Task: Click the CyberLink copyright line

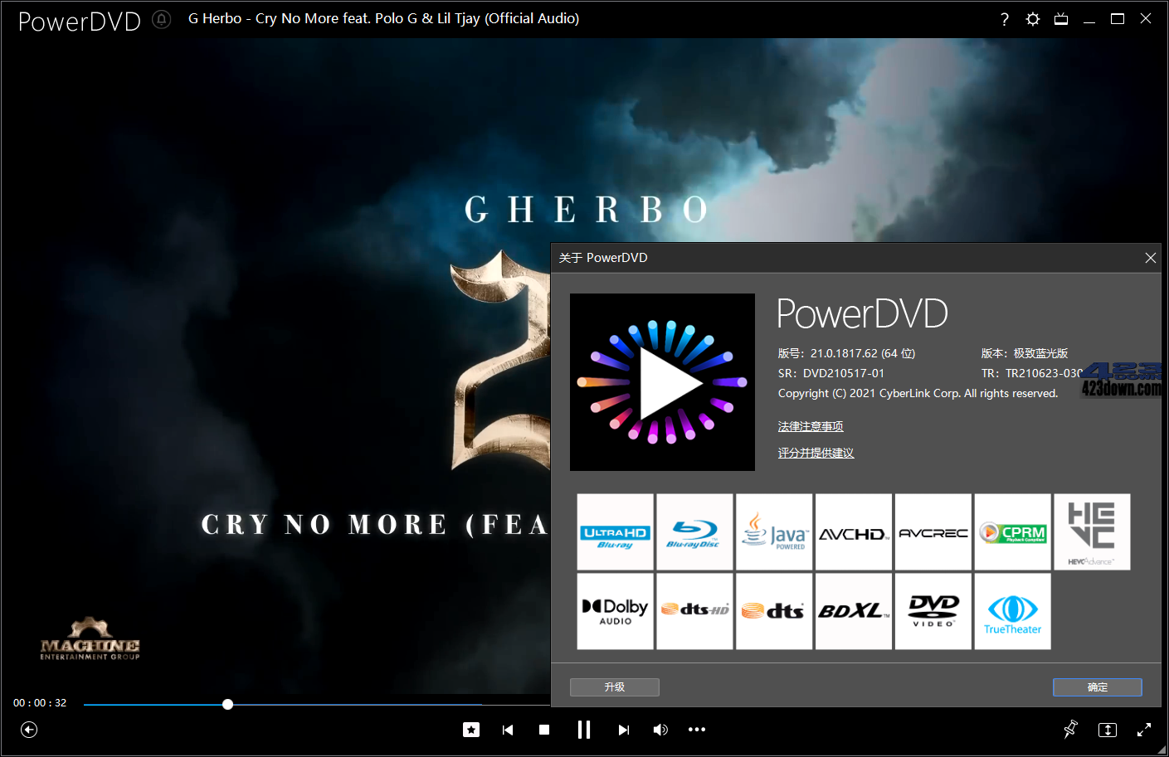Action: [x=918, y=393]
